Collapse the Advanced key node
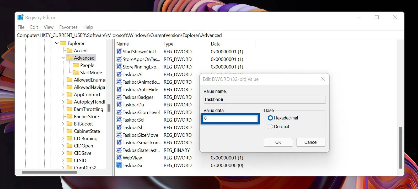Screen dimensions: 418x189 [x=63, y=58]
